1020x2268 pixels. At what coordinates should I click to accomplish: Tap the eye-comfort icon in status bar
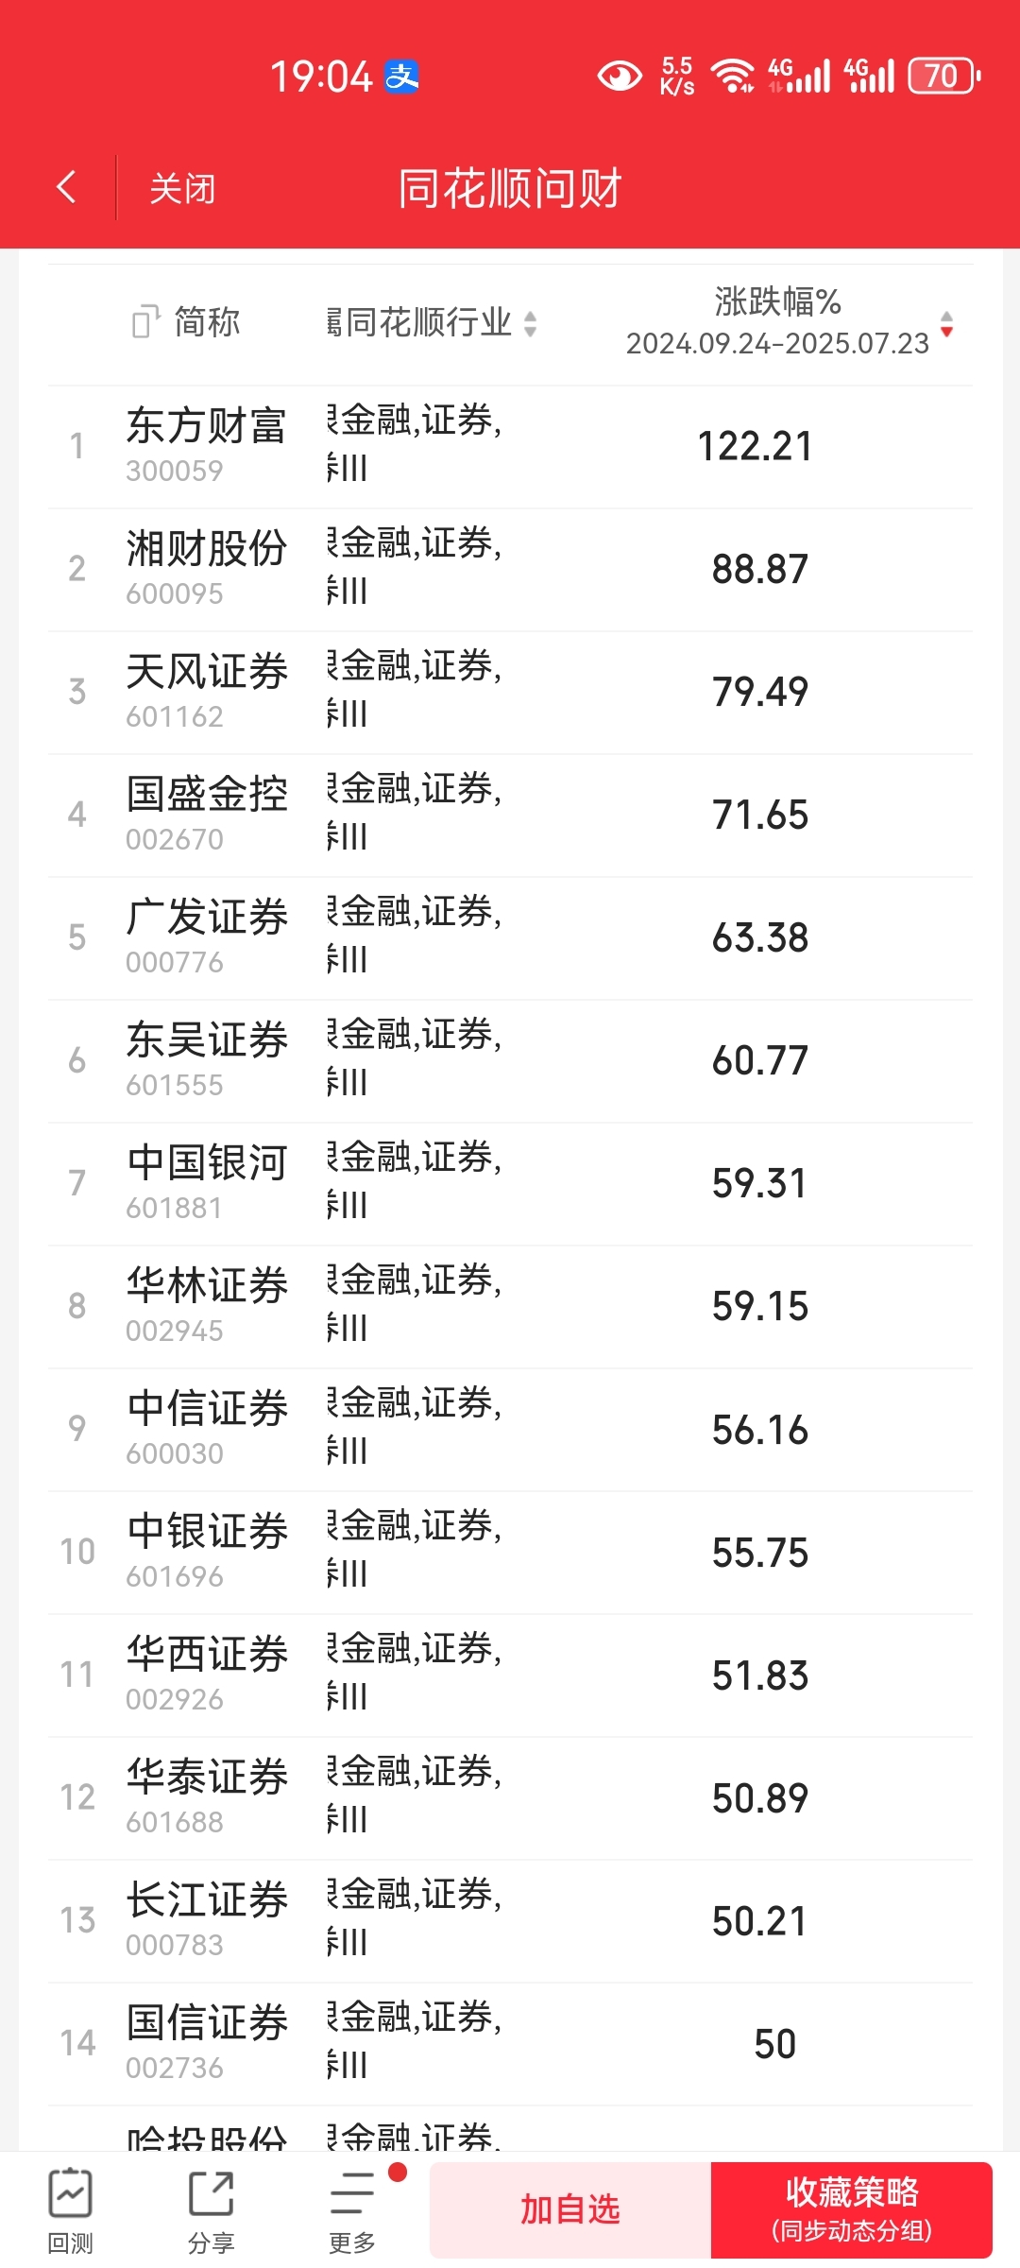(620, 77)
